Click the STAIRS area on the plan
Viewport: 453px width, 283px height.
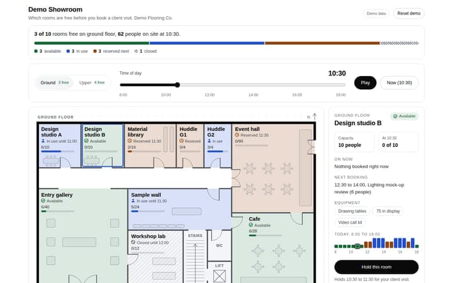[195, 257]
